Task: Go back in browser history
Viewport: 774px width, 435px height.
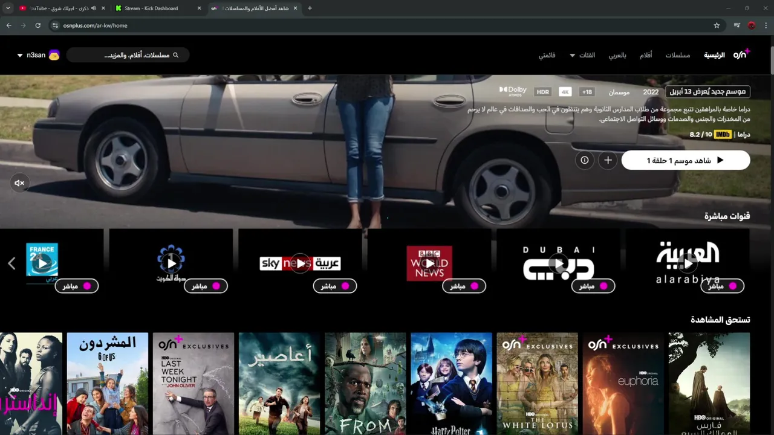Action: (8, 25)
